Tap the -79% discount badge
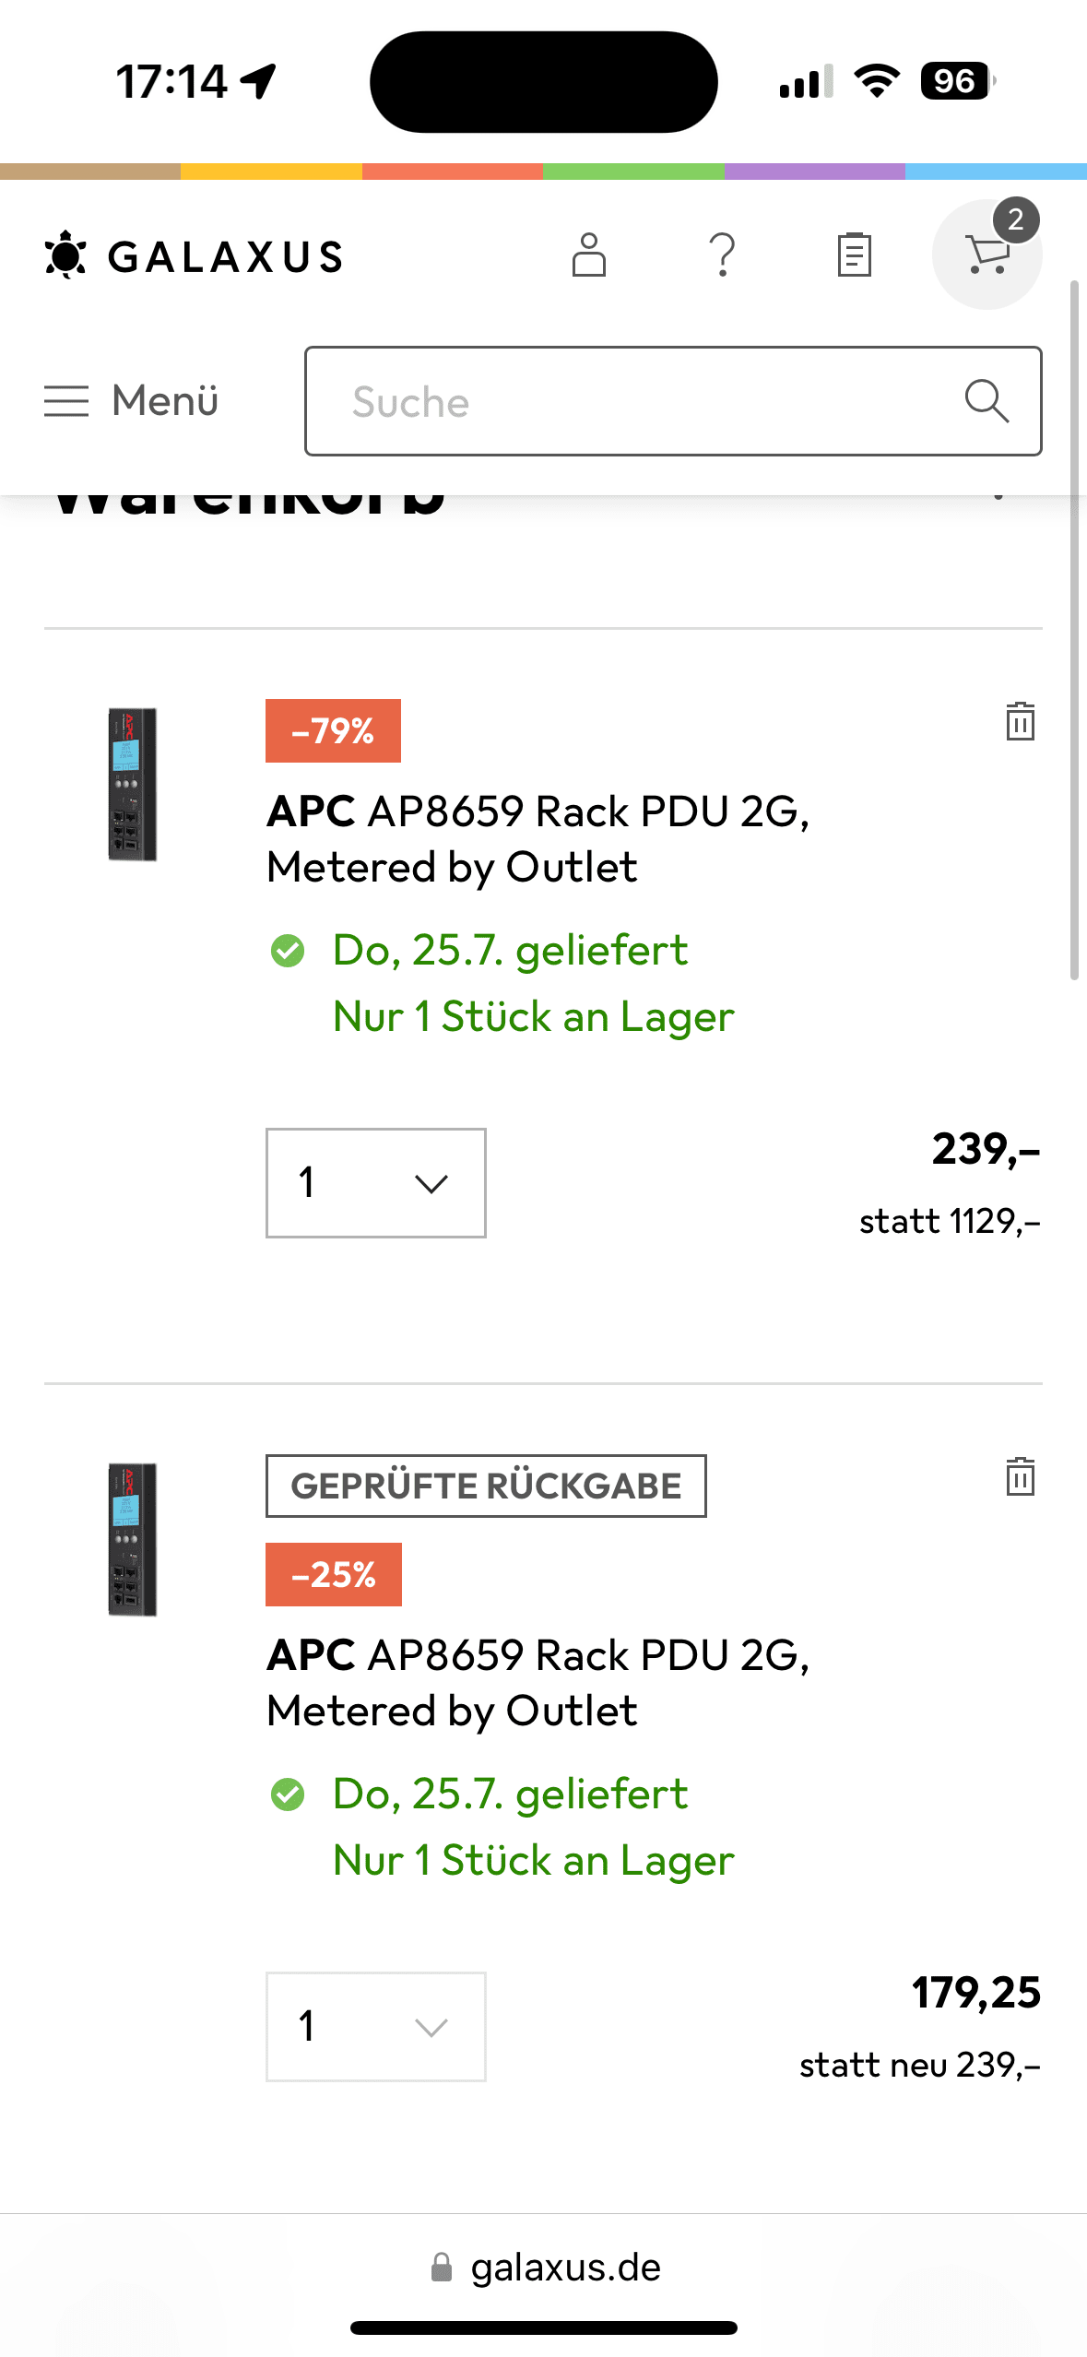 click(x=333, y=731)
